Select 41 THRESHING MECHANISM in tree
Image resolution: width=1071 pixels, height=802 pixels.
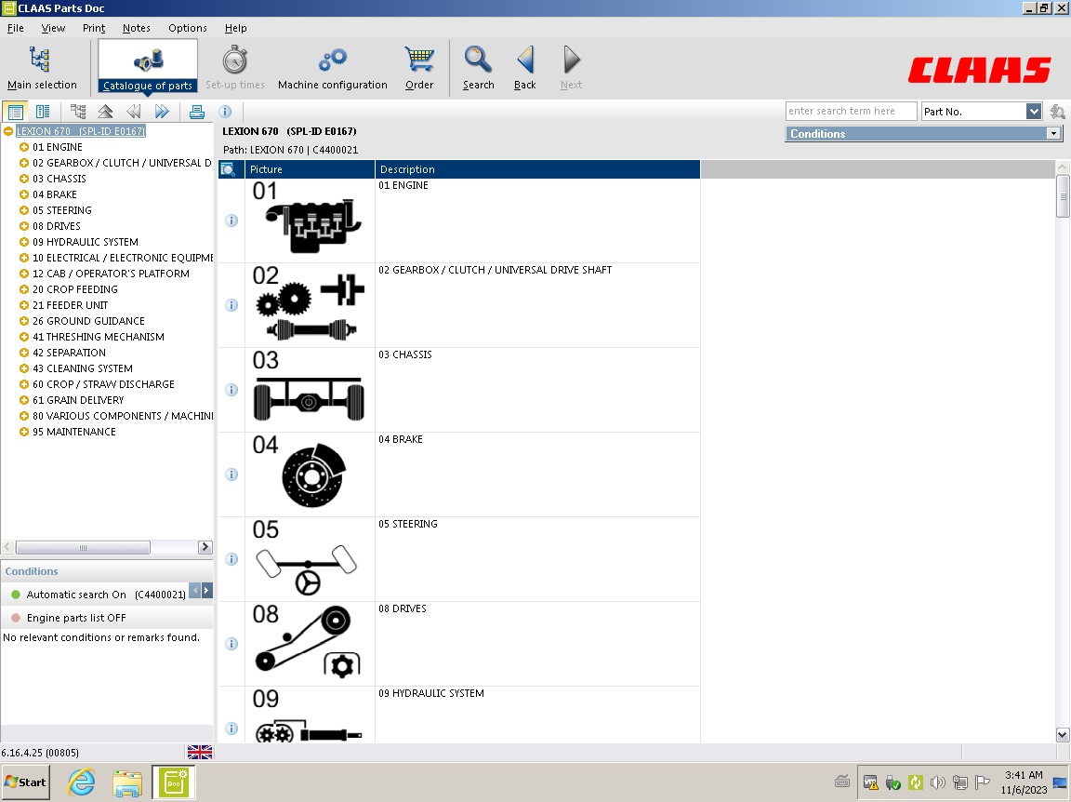[x=99, y=337]
